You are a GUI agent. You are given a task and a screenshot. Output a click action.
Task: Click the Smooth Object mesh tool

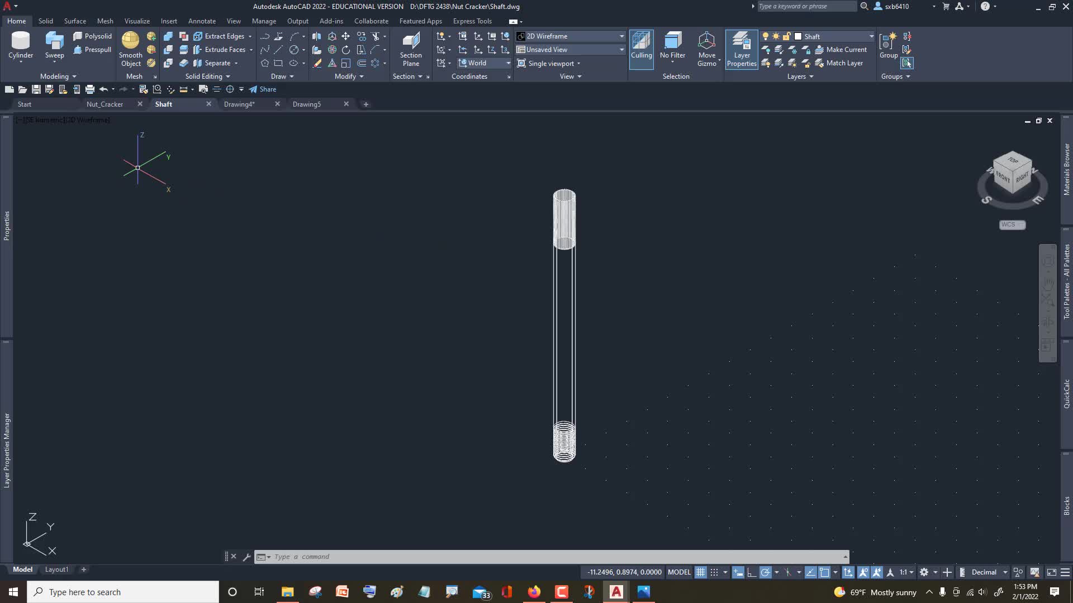pyautogui.click(x=130, y=49)
